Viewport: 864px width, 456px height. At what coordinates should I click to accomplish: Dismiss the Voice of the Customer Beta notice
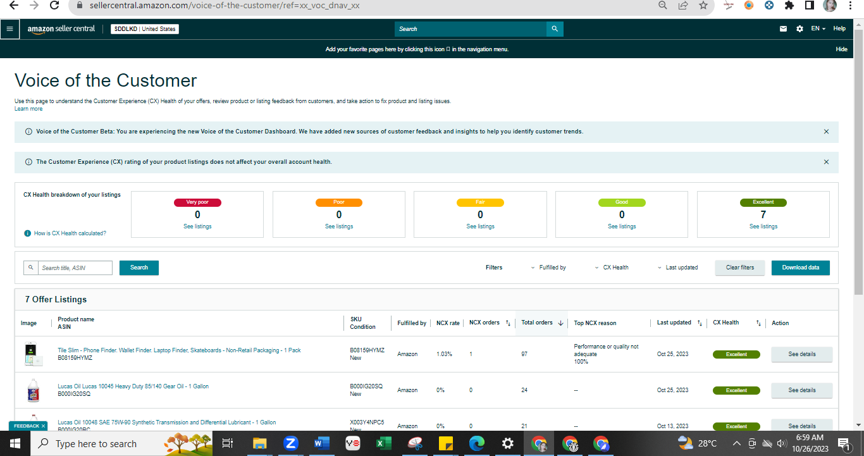click(x=826, y=132)
